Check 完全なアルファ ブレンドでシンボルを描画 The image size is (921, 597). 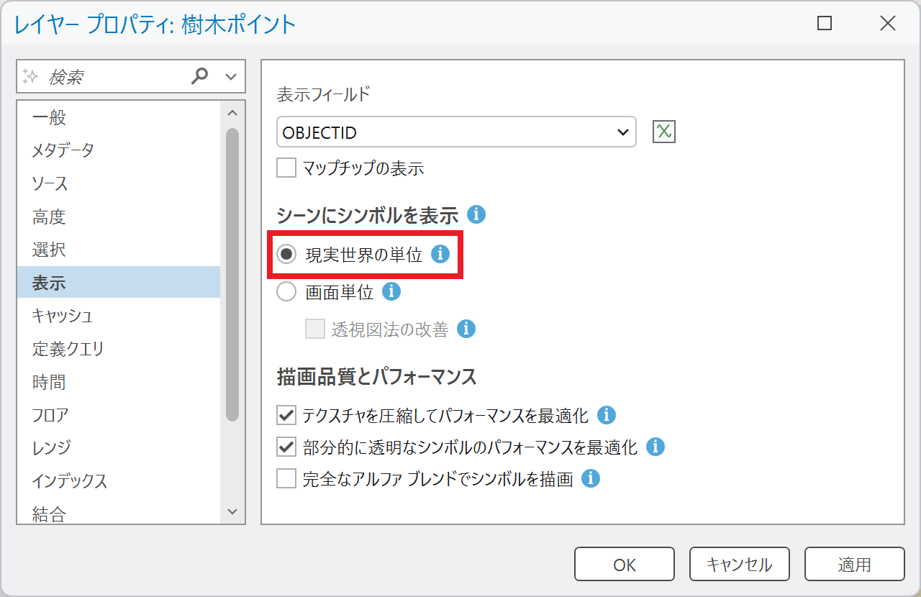click(286, 478)
